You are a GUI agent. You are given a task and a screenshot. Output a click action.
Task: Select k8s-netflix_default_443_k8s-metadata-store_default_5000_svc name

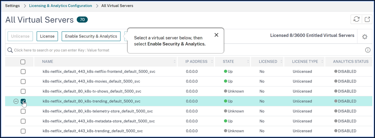click(x=98, y=121)
